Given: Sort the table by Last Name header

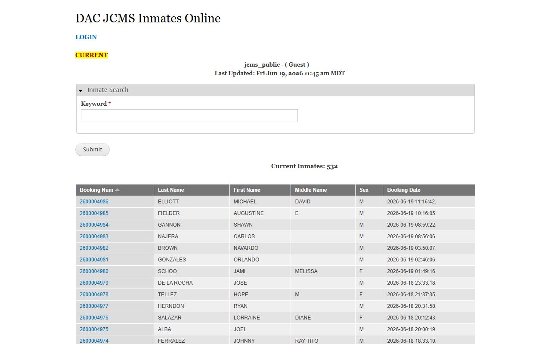Looking at the screenshot, I should 171,190.
